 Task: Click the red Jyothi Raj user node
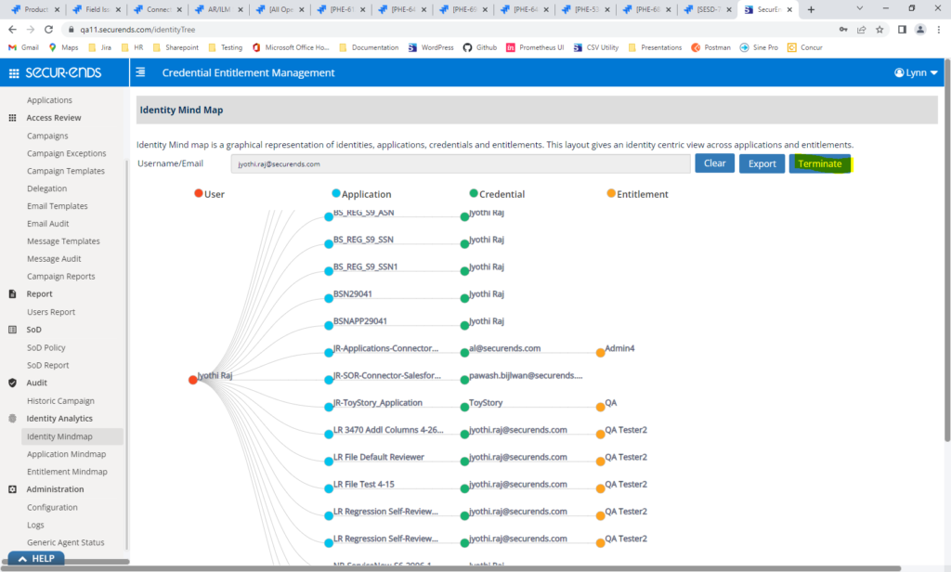(x=193, y=380)
